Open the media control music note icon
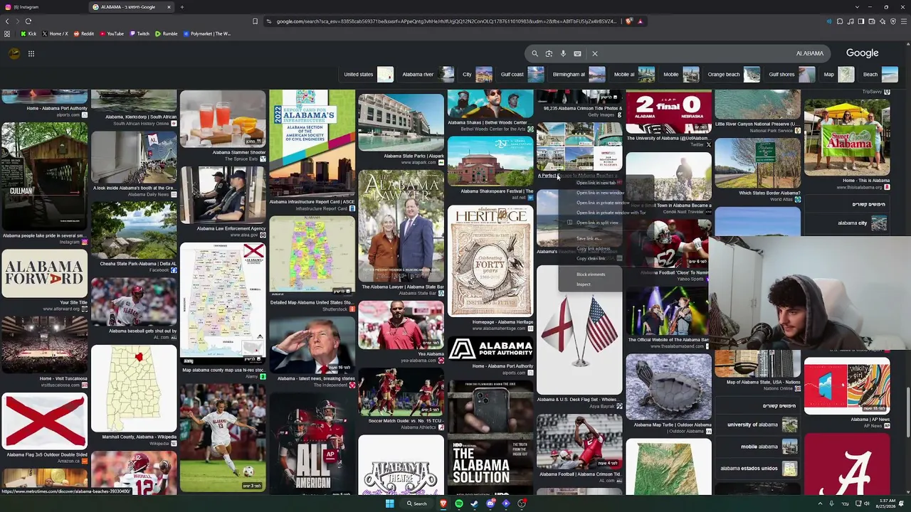911x512 pixels. (x=851, y=21)
